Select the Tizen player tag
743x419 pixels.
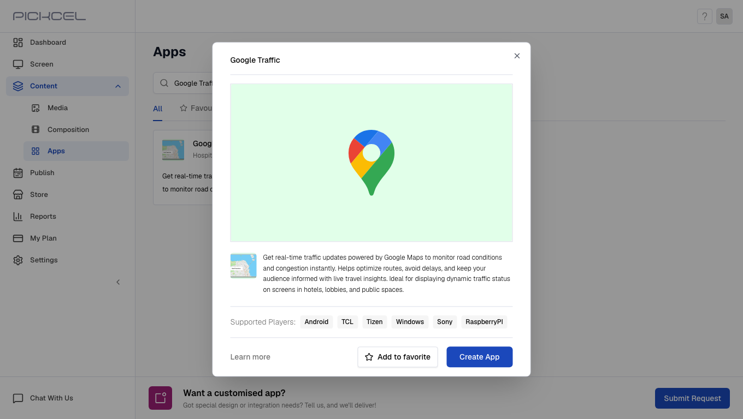pyautogui.click(x=375, y=322)
